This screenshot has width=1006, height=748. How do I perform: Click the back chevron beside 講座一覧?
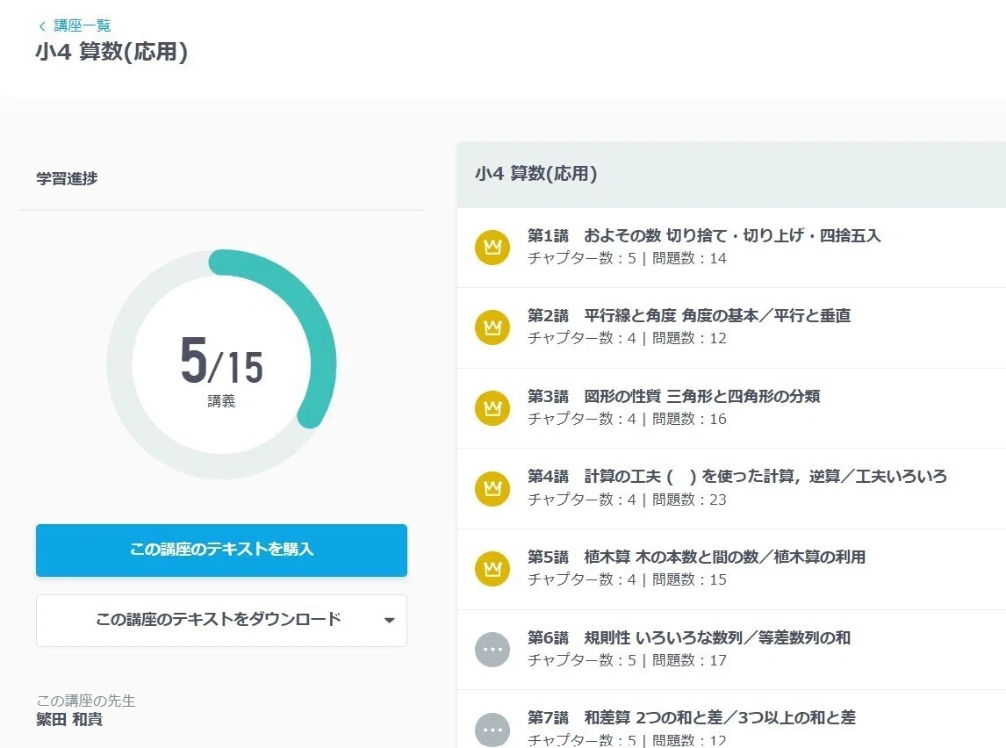(x=42, y=26)
